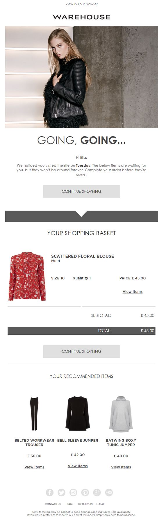View Items under Bell Sleeve Jumper

(x=78, y=466)
